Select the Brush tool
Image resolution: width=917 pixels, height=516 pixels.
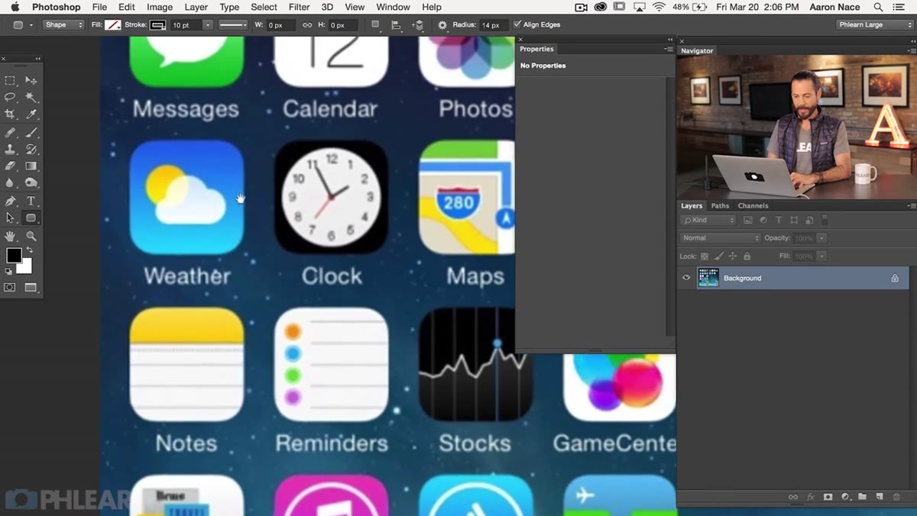pyautogui.click(x=31, y=132)
